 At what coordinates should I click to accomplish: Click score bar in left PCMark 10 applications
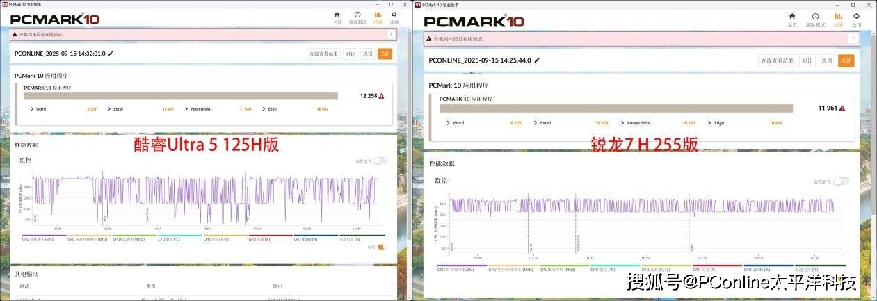point(181,96)
